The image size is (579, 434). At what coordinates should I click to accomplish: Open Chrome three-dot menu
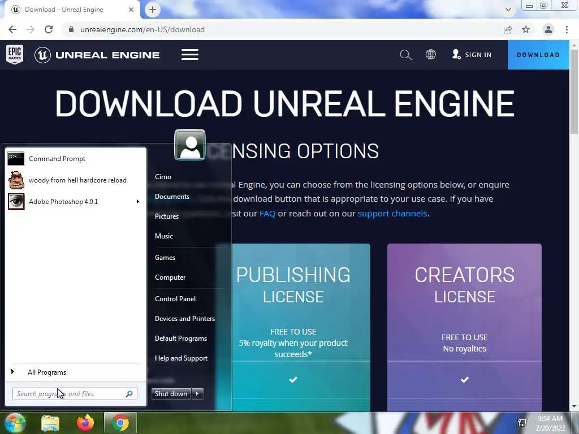pos(567,29)
